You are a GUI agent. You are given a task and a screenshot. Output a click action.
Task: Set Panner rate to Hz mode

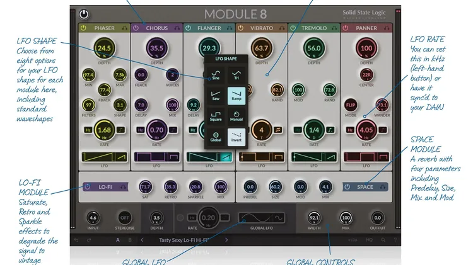coord(350,130)
